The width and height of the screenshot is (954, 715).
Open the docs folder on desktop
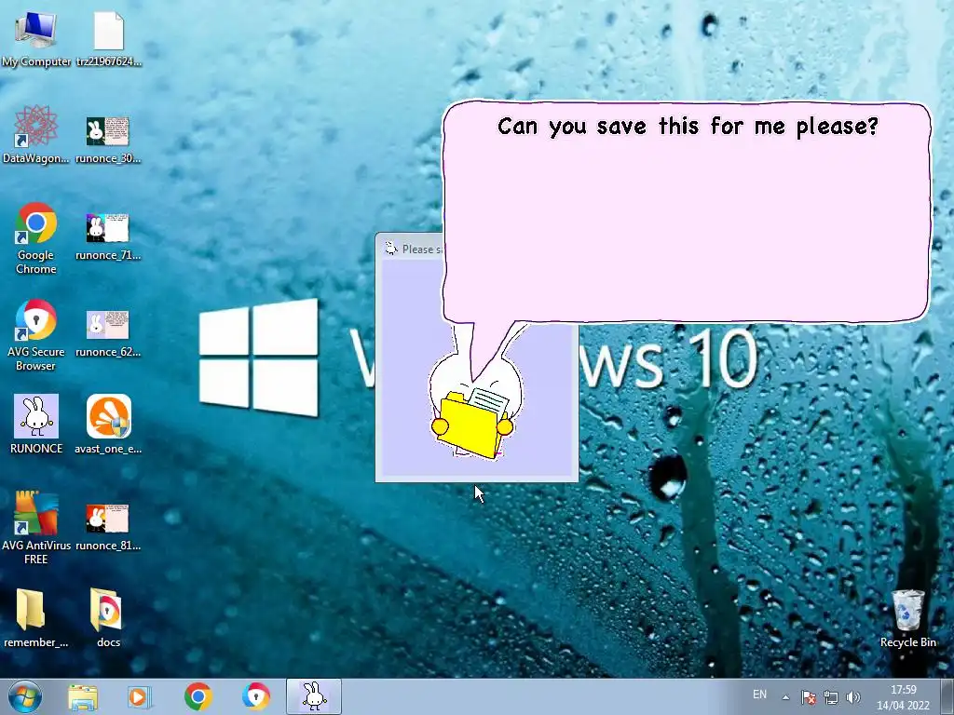click(108, 618)
